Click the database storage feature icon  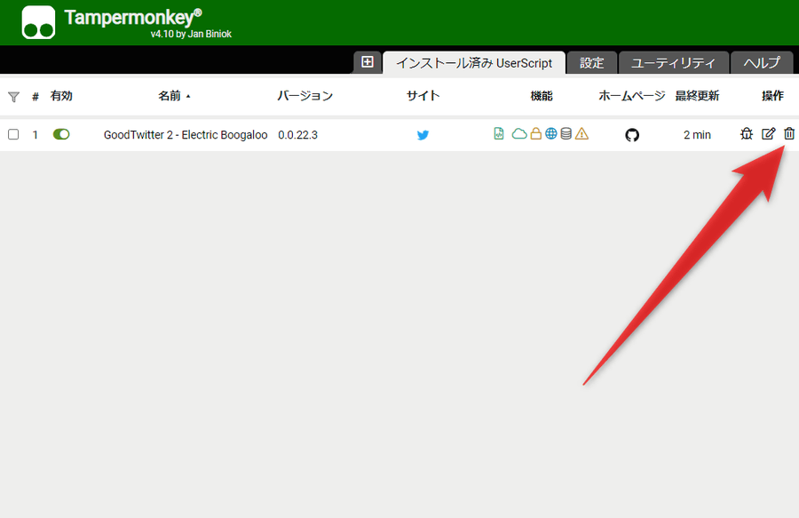pyautogui.click(x=566, y=133)
